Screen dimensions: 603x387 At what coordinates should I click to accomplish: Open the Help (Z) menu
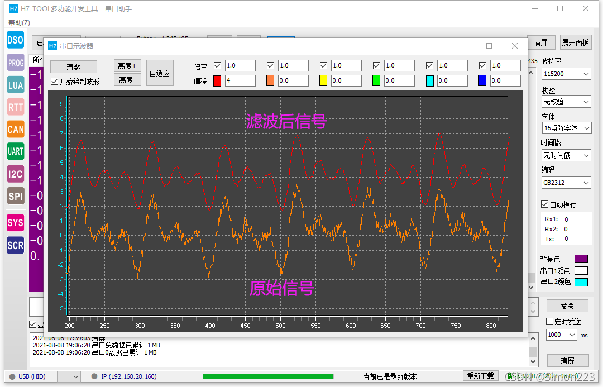(x=19, y=23)
